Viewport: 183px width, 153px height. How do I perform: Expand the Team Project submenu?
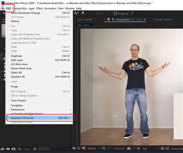(x=39, y=101)
